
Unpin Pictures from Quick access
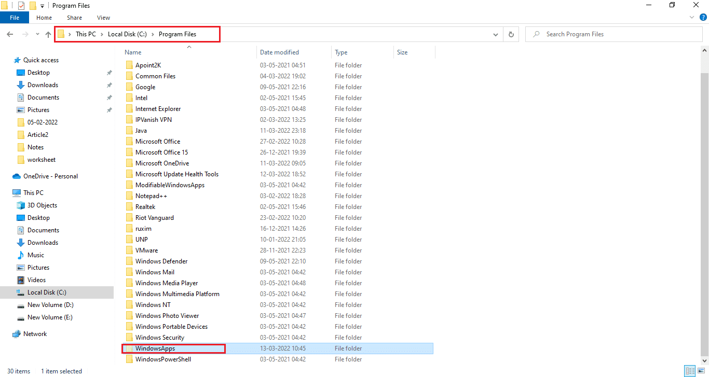click(x=109, y=109)
